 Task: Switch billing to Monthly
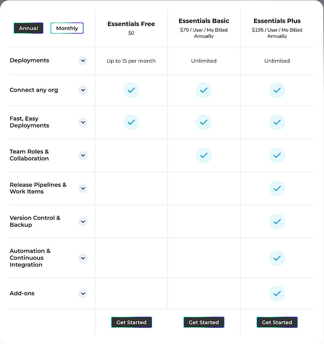tap(67, 28)
